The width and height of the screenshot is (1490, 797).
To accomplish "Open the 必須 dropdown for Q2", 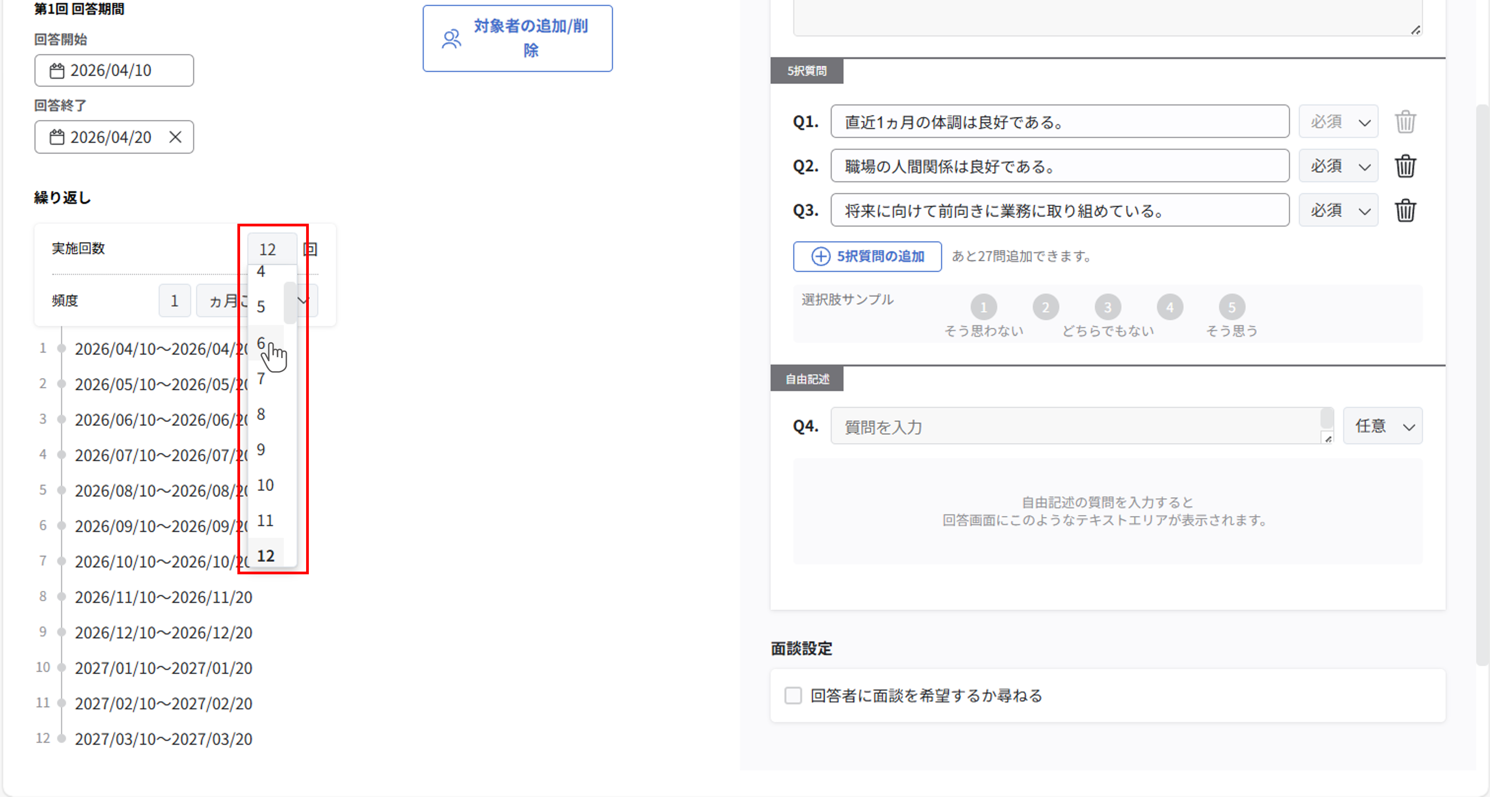I will (x=1338, y=167).
